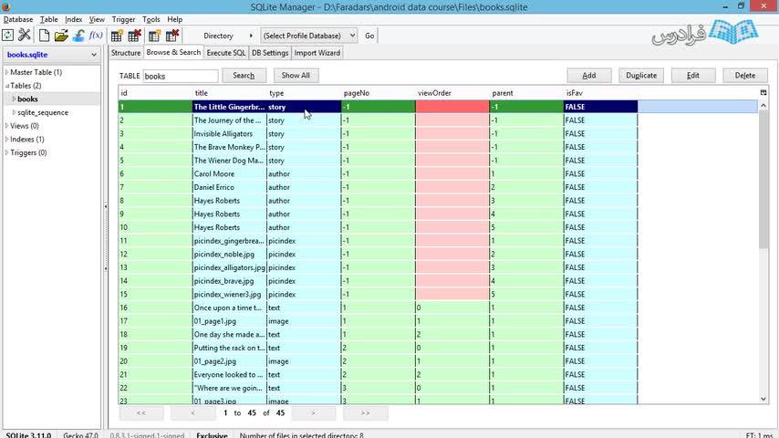Open the Table menu
This screenshot has height=438, width=779.
[48, 19]
